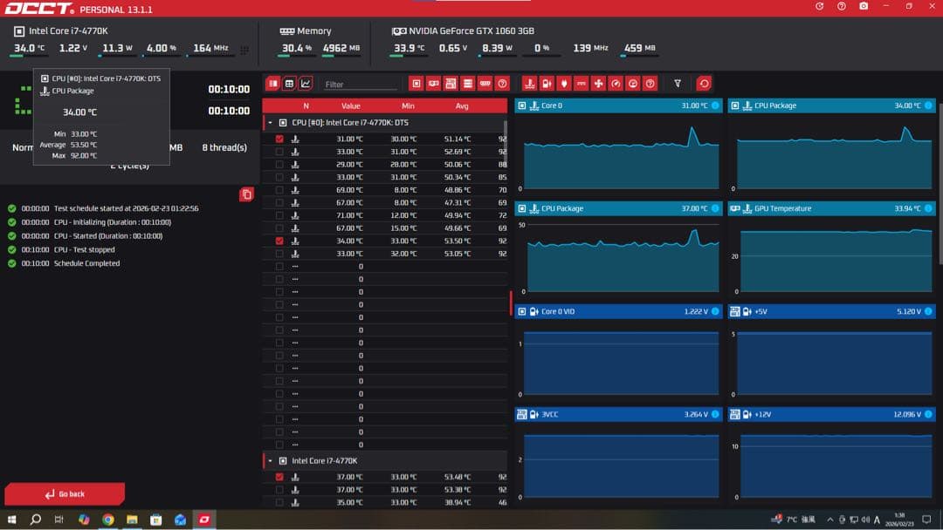Click the 'Schedule Completed' log entry

point(86,263)
